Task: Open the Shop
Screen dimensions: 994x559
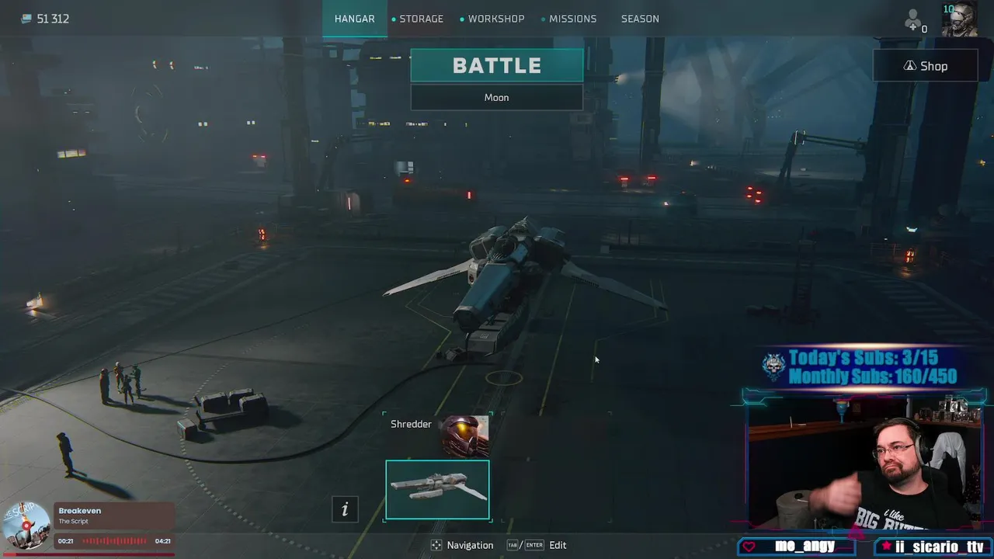Action: point(926,66)
